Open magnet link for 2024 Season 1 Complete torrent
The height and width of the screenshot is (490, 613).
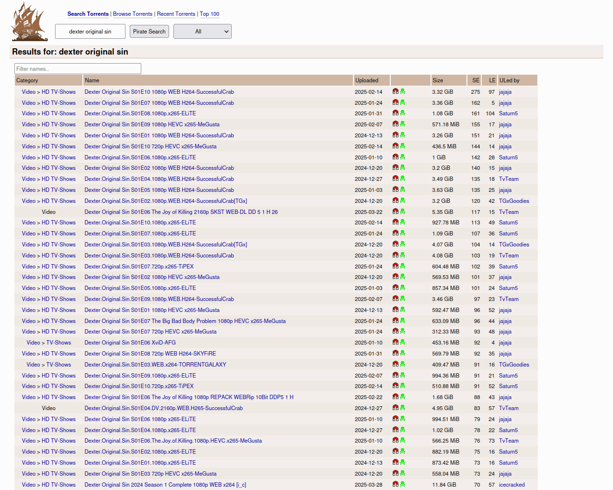pyautogui.click(x=395, y=484)
